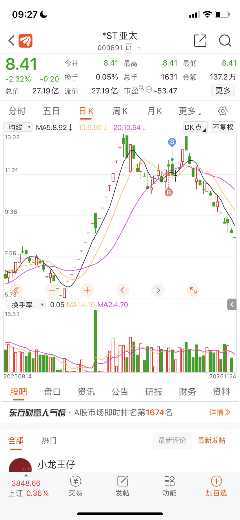Tap the 小龙王仔 username
The height and width of the screenshot is (520, 240).
(x=57, y=464)
